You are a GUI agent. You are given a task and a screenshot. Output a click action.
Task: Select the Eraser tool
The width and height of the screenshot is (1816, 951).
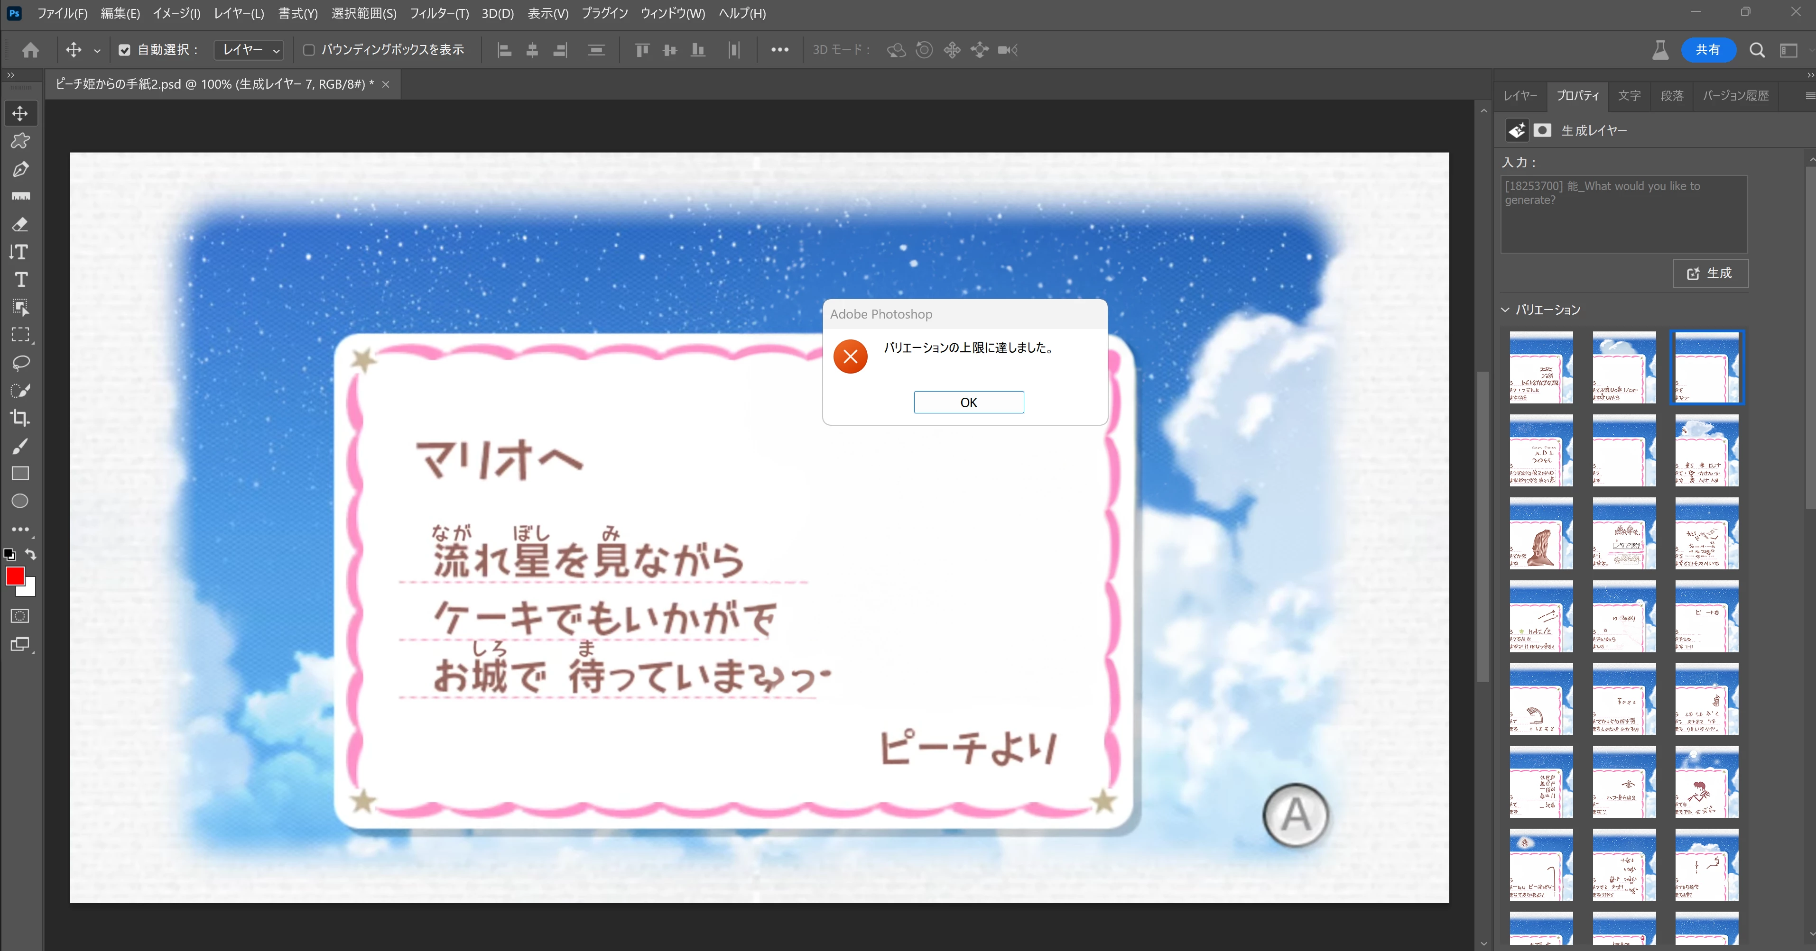(x=20, y=225)
